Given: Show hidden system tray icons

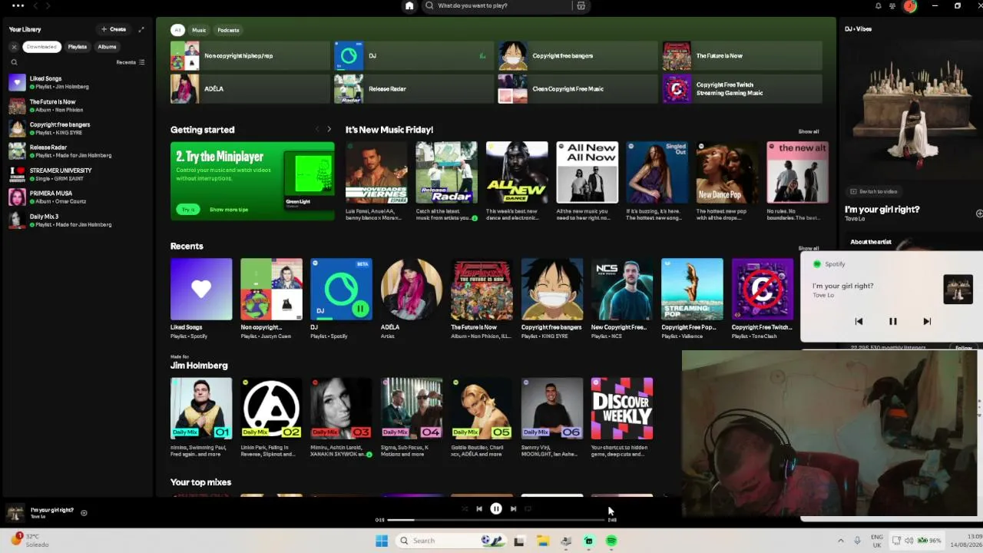Looking at the screenshot, I should [x=840, y=541].
